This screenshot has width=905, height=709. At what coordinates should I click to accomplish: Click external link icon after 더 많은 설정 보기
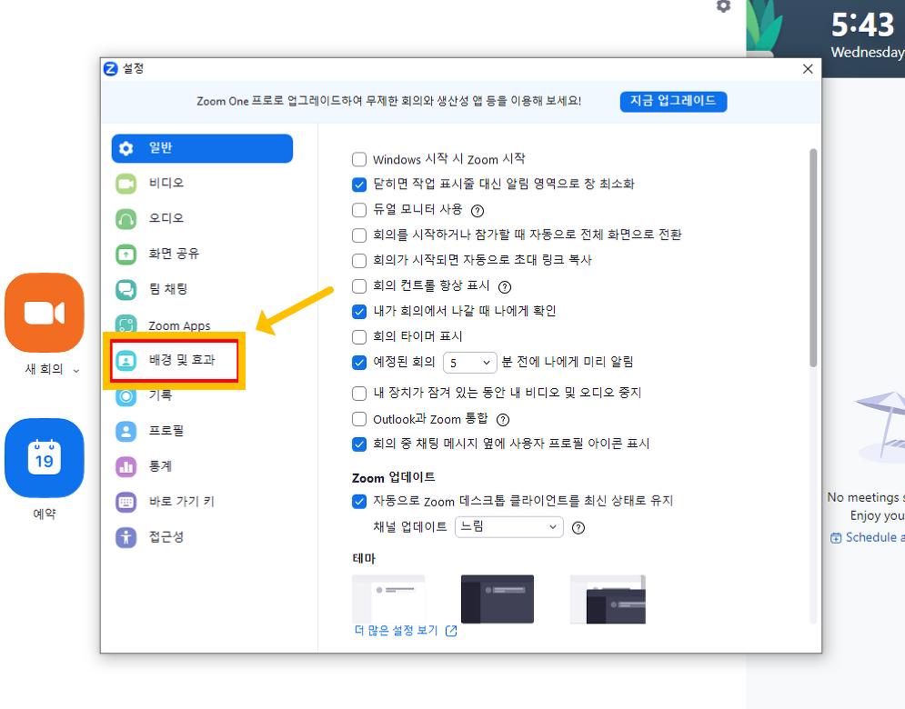(451, 631)
